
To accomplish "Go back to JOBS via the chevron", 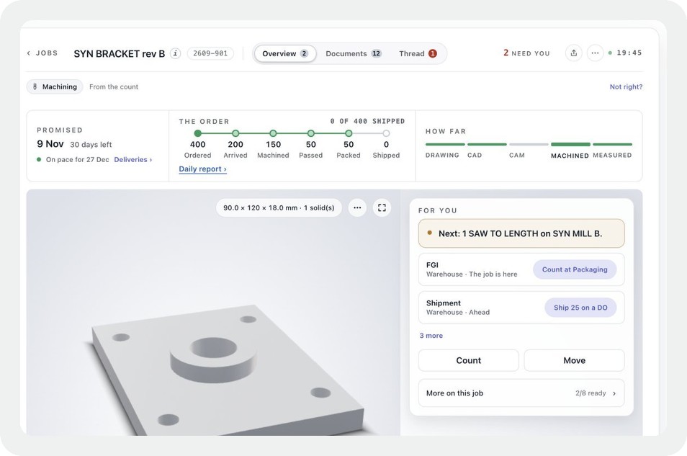I will coord(29,53).
